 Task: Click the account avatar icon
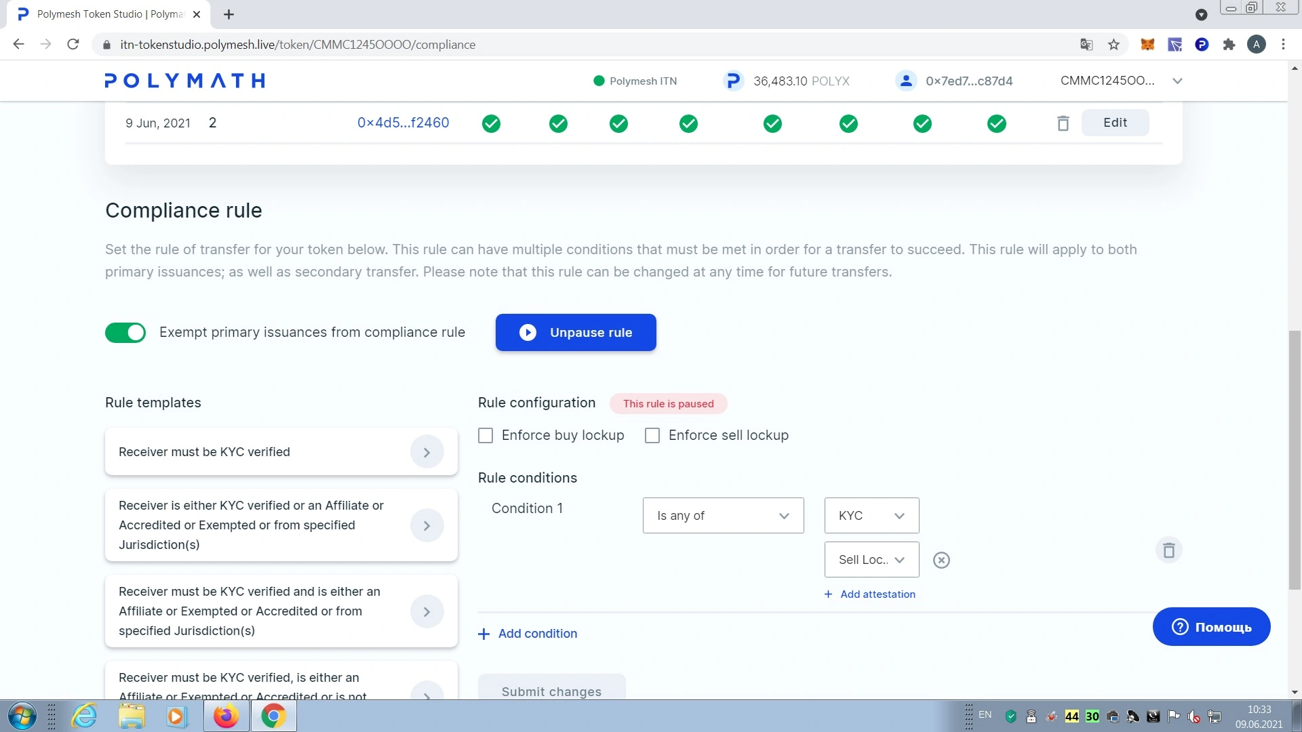905,81
